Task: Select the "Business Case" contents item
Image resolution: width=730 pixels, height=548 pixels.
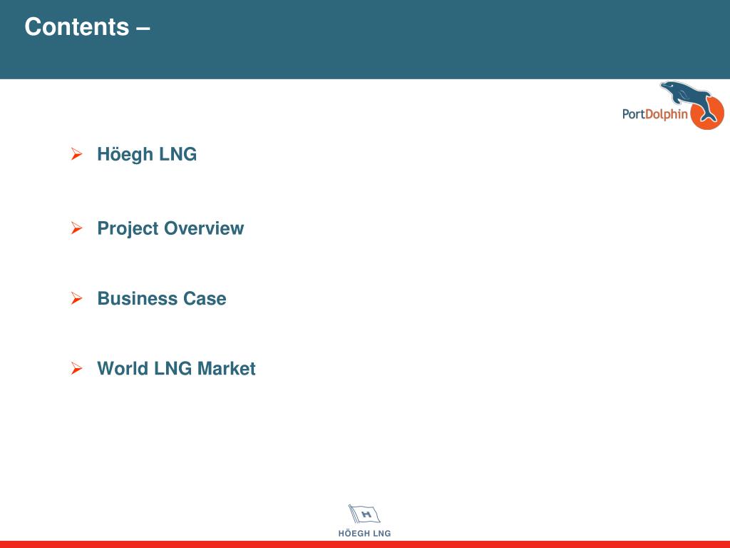Action: click(x=162, y=298)
